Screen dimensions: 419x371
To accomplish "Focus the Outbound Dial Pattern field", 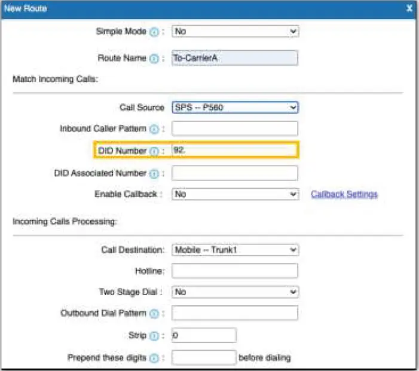I will click(235, 313).
